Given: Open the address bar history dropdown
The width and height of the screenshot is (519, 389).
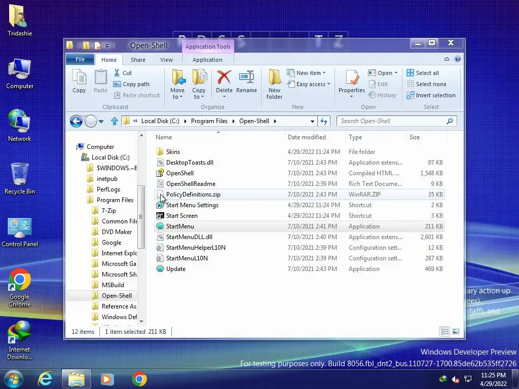Looking at the screenshot, I should [312, 122].
